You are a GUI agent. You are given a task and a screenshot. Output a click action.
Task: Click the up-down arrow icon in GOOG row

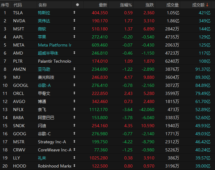coord(74,133)
